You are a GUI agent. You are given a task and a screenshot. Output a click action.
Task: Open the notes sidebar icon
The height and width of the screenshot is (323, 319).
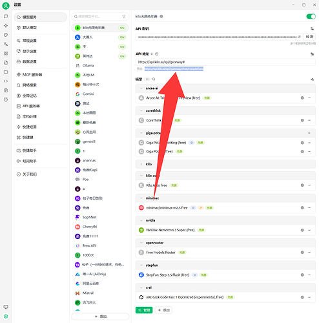[x=6, y=90]
